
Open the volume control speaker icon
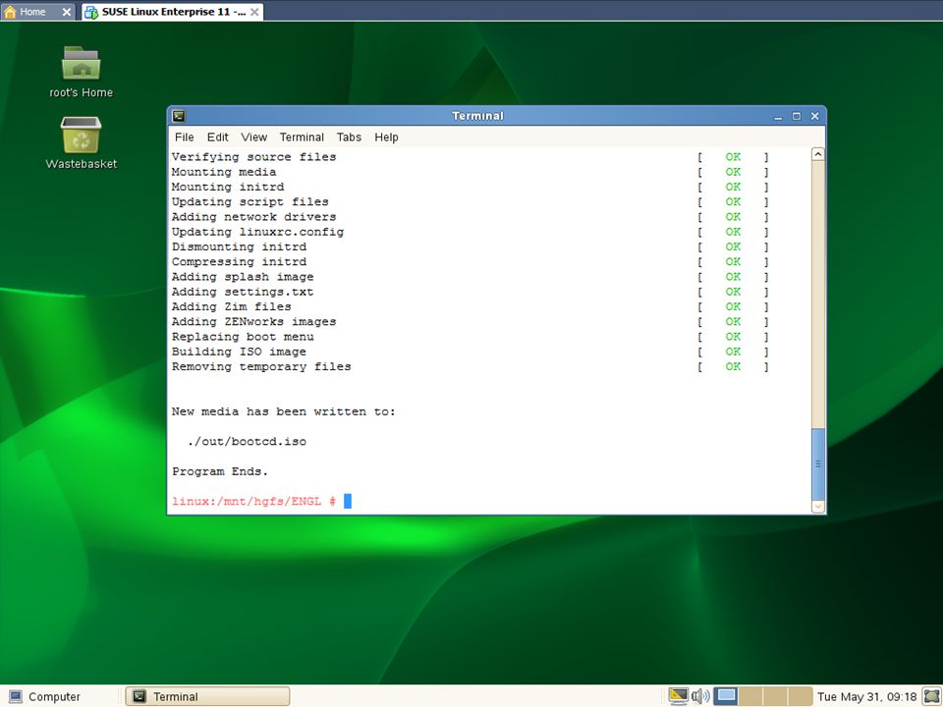click(x=700, y=696)
